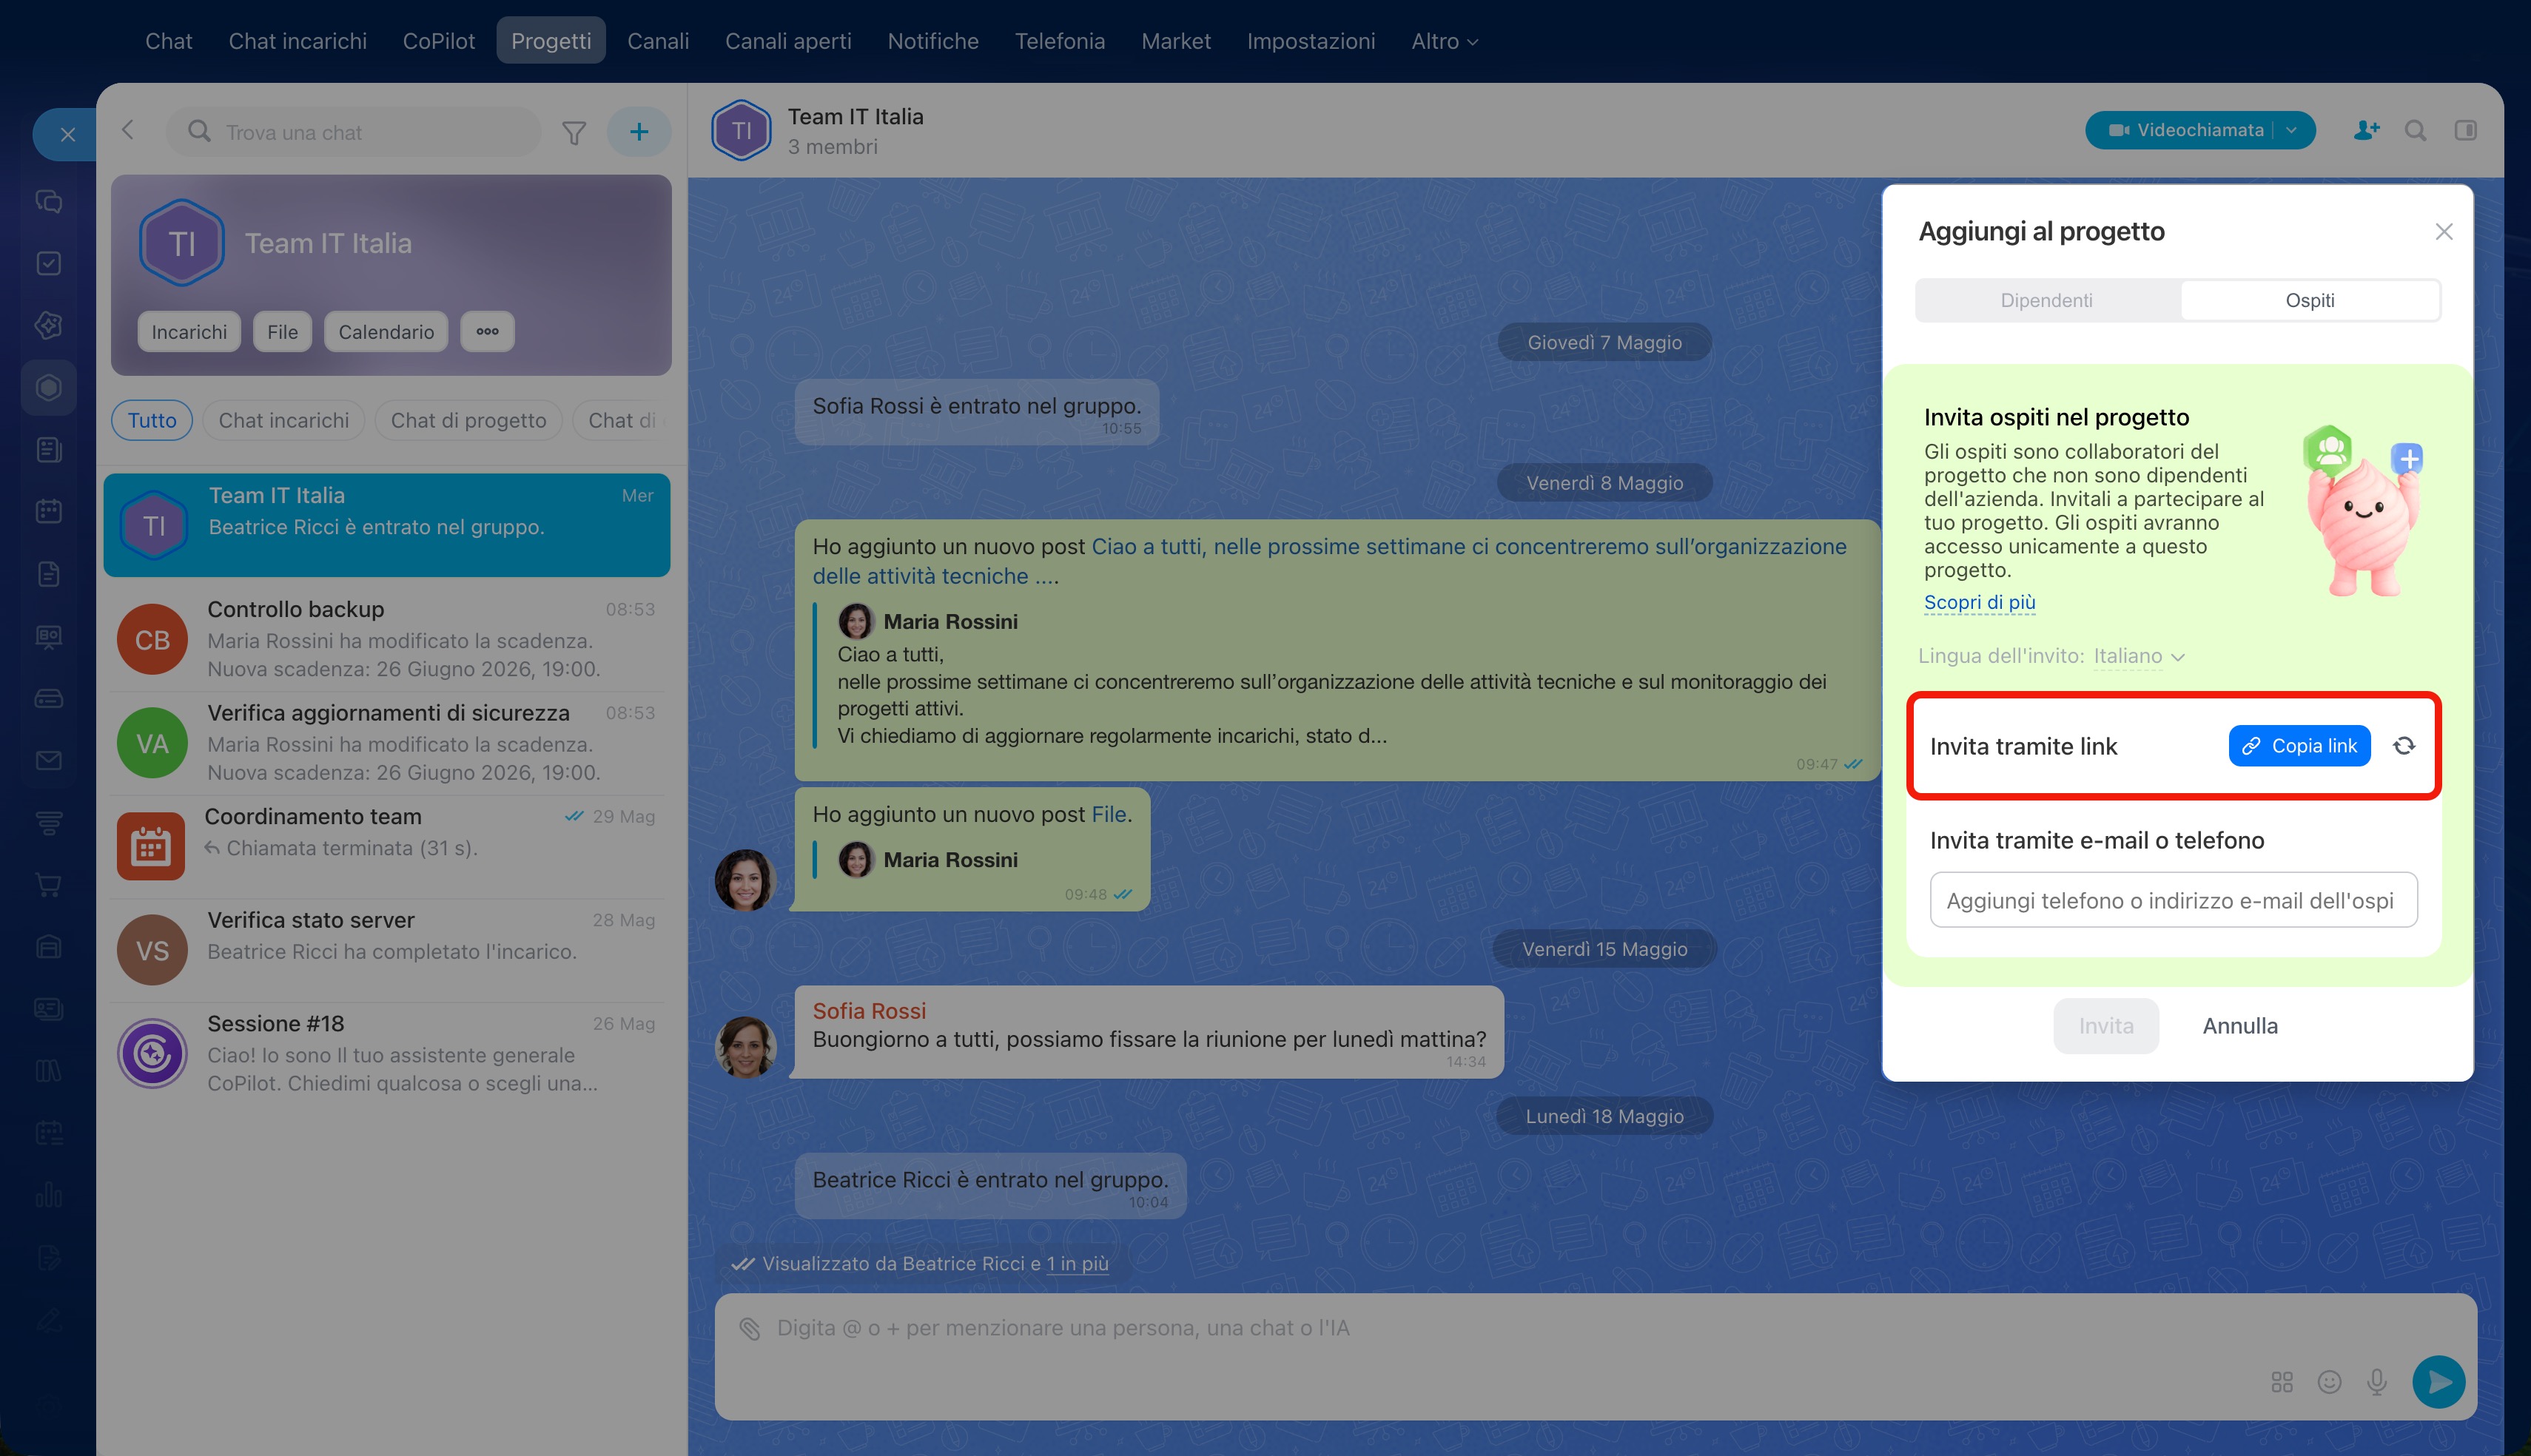Expand the Videochiamata call options arrow
Image resolution: width=2531 pixels, height=1456 pixels.
pyautogui.click(x=2292, y=130)
